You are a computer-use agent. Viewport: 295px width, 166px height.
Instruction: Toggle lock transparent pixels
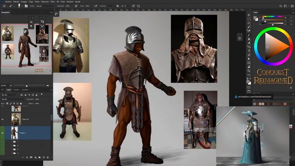(x=7, y=103)
